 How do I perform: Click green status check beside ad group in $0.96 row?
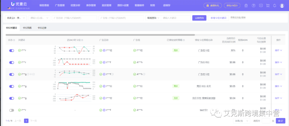pyautogui.click(x=135, y=62)
